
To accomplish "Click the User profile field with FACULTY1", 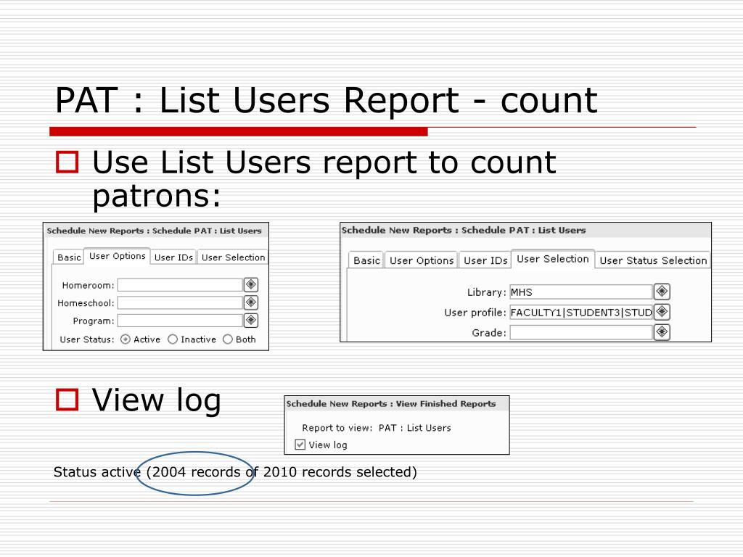I will (581, 312).
